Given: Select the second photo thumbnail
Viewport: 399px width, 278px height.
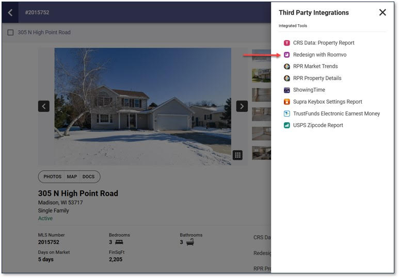Looking at the screenshot, I should (261, 75).
